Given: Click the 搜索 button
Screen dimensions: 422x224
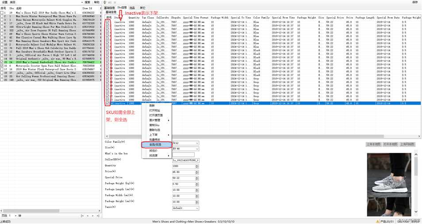Looking at the screenshot, I should tap(88, 2).
